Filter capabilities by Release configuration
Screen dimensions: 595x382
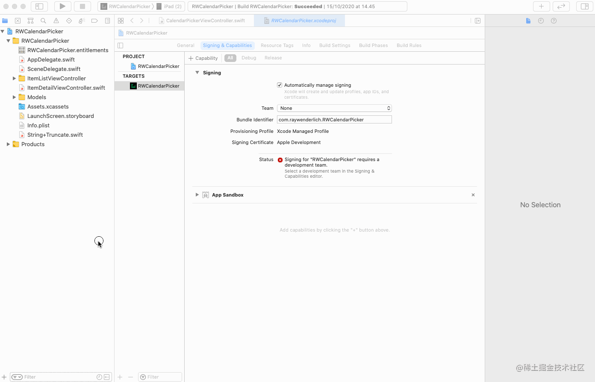point(273,58)
